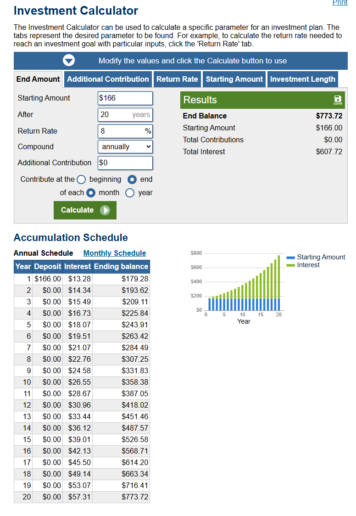Click the tallest bar in the accumulation chart
Screen dimensions: 356x516
coord(279,283)
